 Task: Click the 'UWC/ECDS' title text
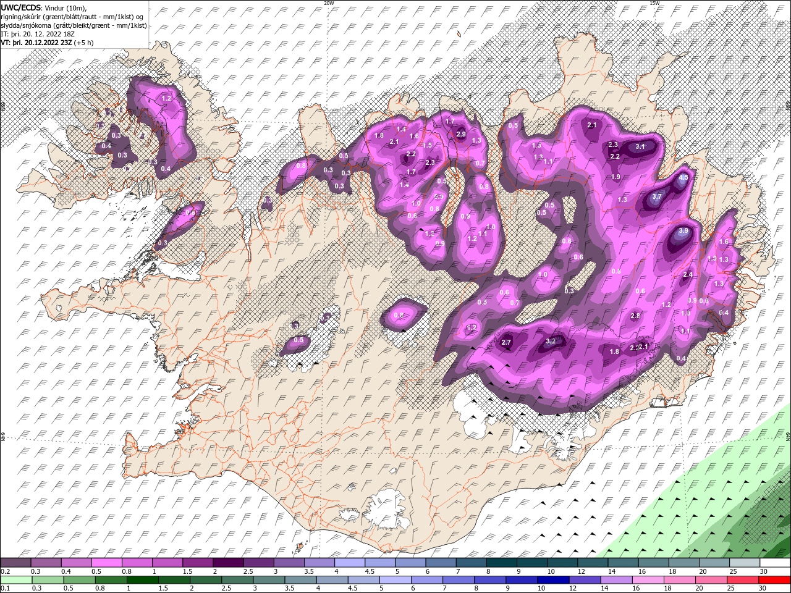21,7
